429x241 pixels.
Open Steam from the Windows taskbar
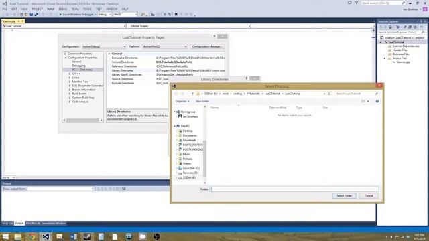(87, 236)
